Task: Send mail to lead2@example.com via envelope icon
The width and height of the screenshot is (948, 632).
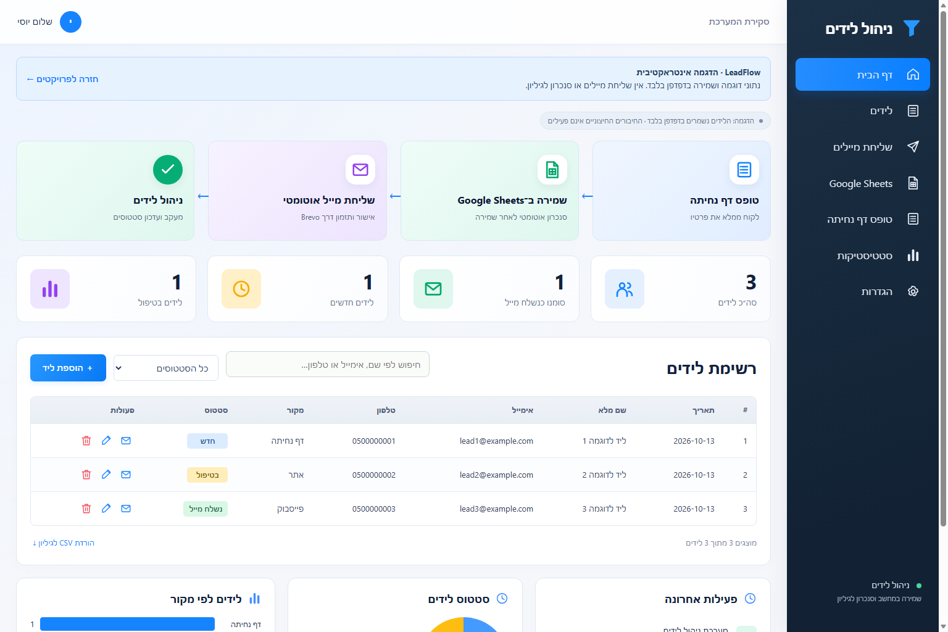Action: (x=126, y=475)
